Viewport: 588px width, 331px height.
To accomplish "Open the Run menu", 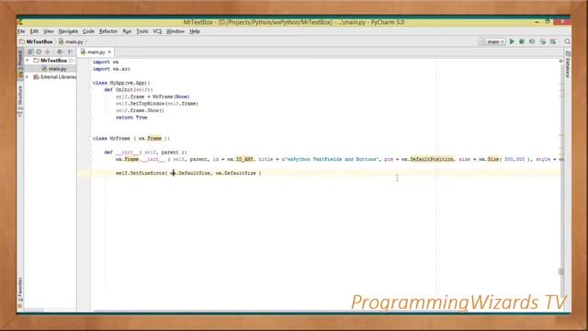I will click(127, 31).
